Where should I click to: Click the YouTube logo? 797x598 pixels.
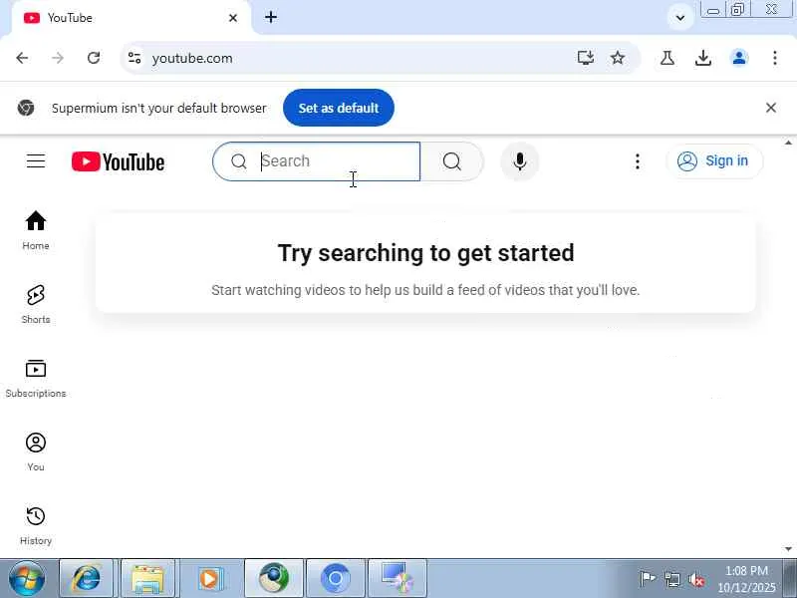[x=118, y=161]
